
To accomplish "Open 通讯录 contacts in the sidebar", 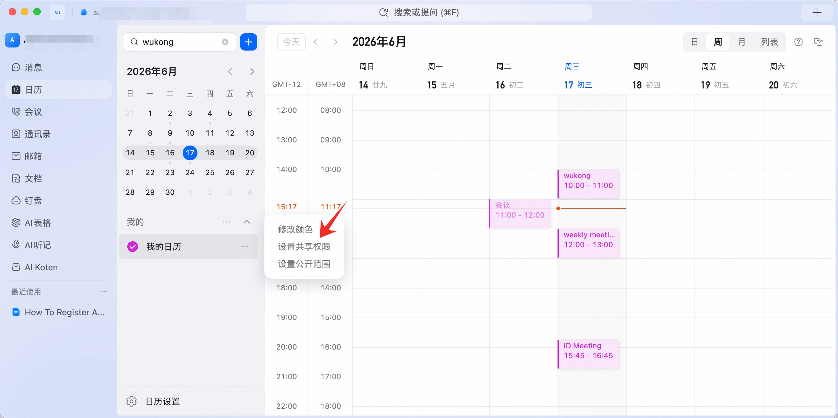I will click(x=31, y=134).
